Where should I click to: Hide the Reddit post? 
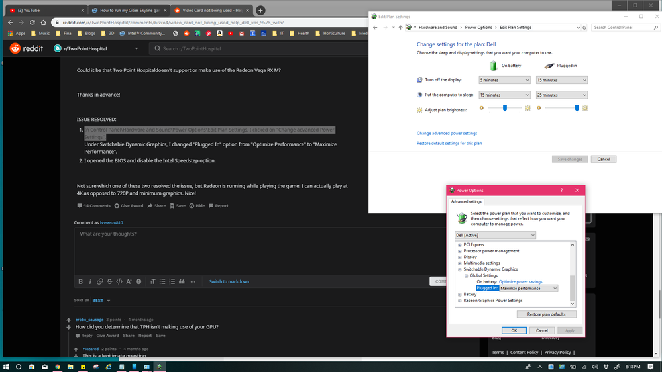[x=197, y=206]
